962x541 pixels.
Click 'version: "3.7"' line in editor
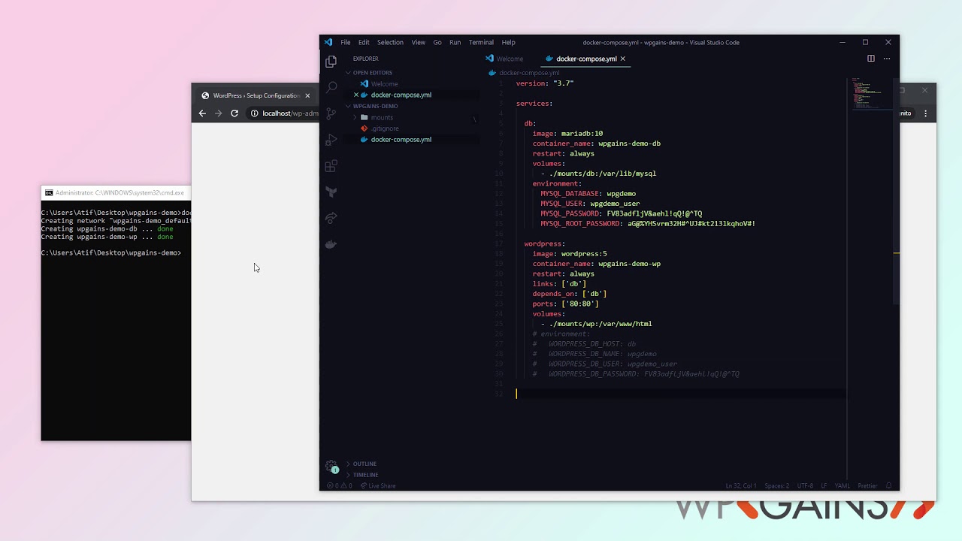coord(545,83)
